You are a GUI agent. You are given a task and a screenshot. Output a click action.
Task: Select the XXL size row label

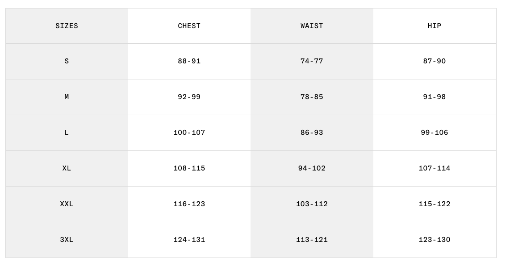(x=67, y=204)
